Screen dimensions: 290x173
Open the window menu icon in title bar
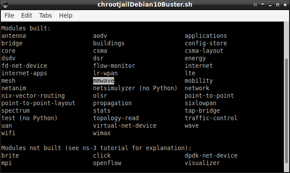tap(5, 5)
